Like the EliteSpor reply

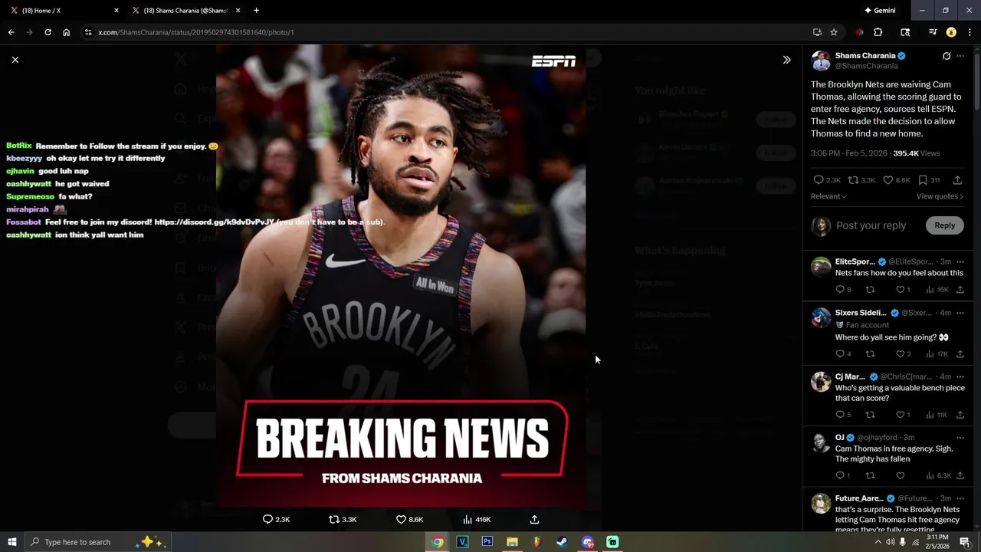900,290
